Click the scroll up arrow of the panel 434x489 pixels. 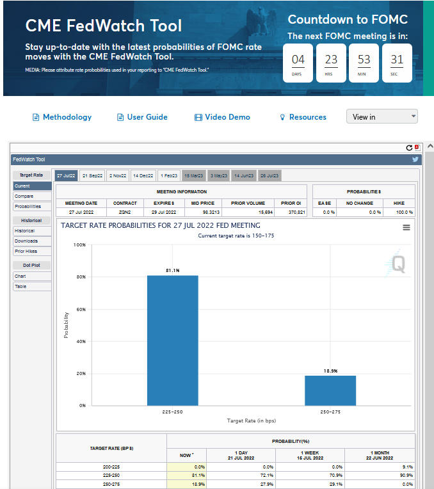click(430, 146)
